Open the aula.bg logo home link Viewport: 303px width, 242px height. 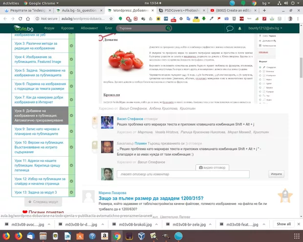(24, 28)
